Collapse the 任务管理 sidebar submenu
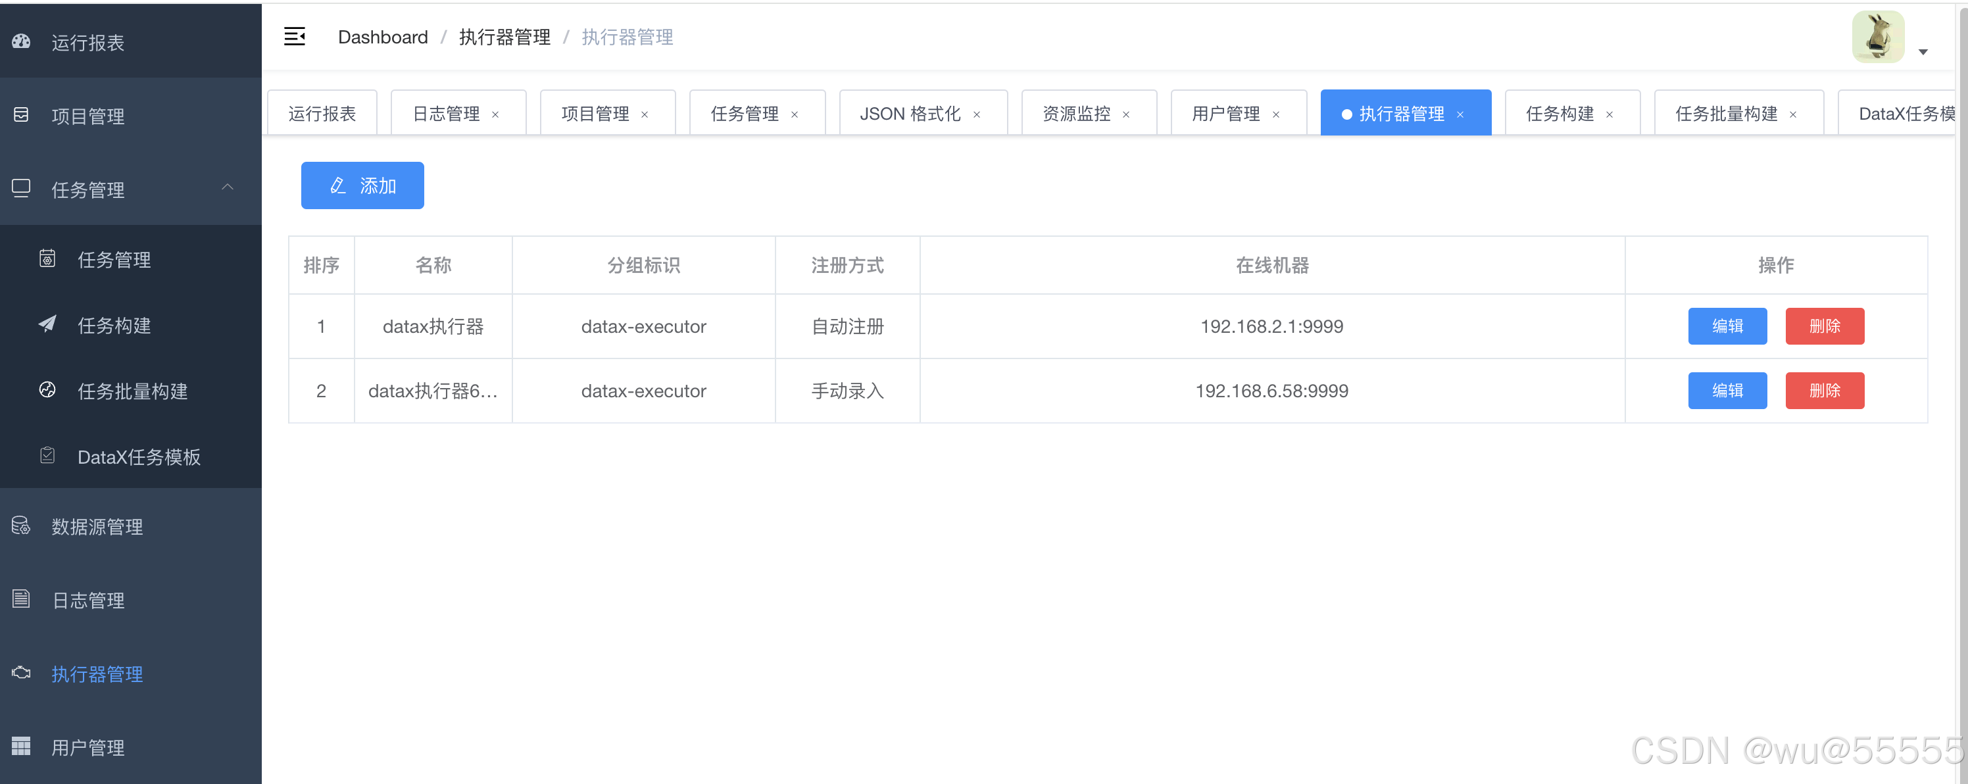This screenshot has width=1968, height=784. [x=227, y=188]
